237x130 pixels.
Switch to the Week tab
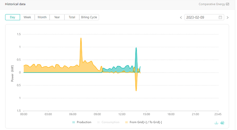[28, 17]
